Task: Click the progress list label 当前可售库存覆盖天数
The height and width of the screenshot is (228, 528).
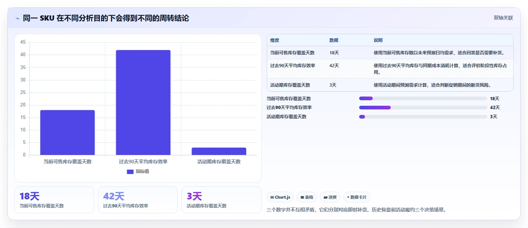Action: 289,98
